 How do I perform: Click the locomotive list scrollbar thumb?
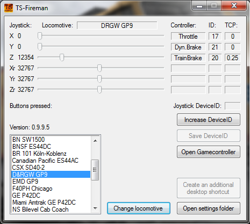coord(95,170)
